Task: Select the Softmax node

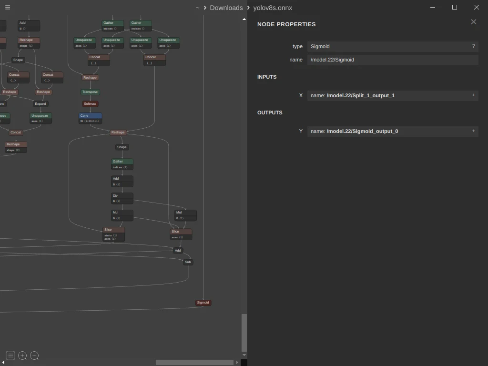Action: click(90, 103)
